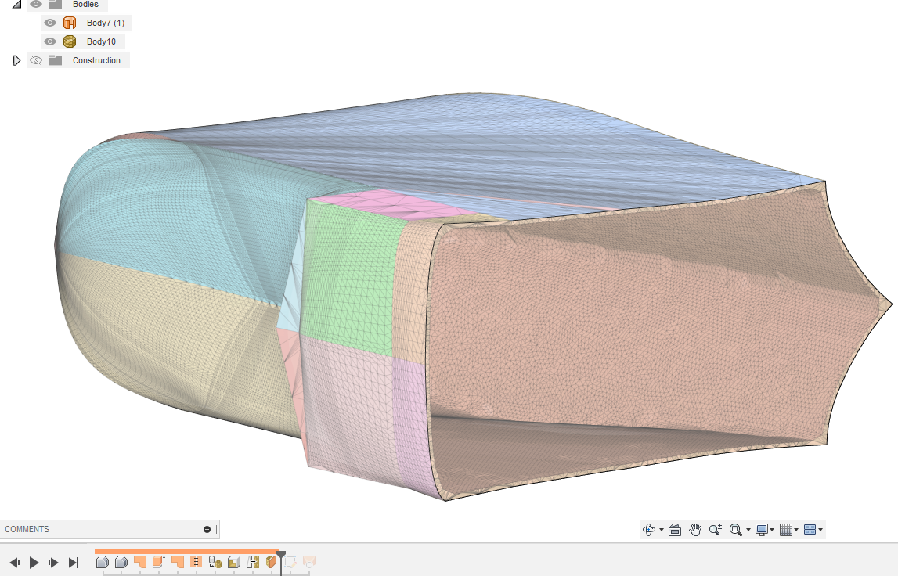Select the orange cube with arrow timeline feature
The width and height of the screenshot is (898, 576).
click(159, 562)
